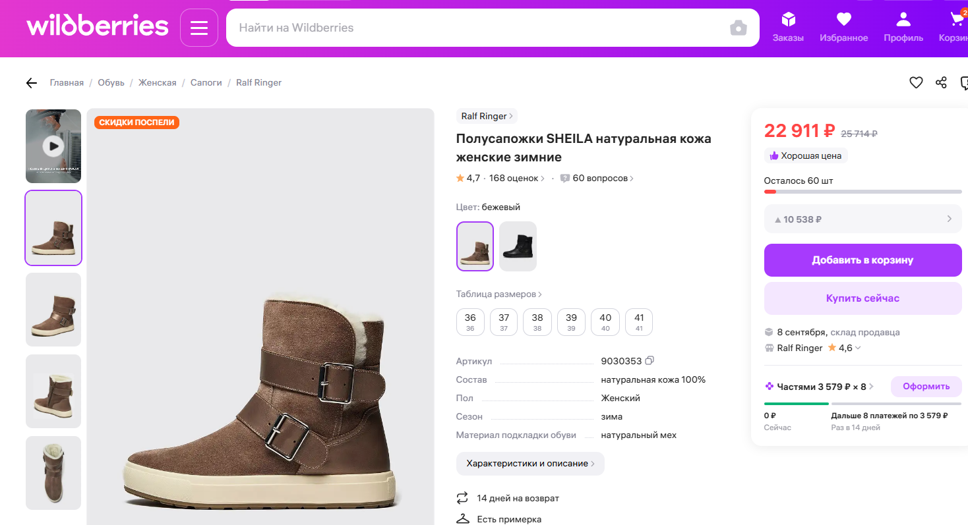968x525 pixels.
Task: Play the product video thumbnail
Action: [x=53, y=146]
